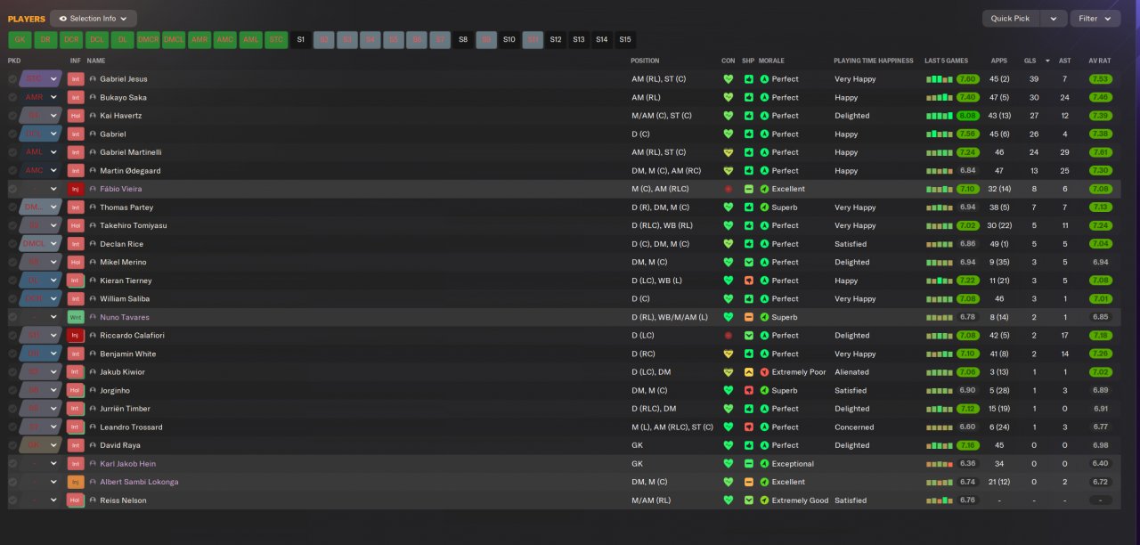Click the PLAYERS section heading
Image resolution: width=1140 pixels, height=545 pixels.
pyautogui.click(x=27, y=19)
